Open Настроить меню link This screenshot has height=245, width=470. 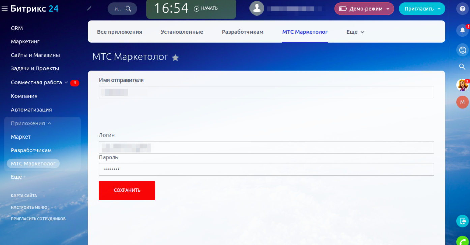(29, 208)
